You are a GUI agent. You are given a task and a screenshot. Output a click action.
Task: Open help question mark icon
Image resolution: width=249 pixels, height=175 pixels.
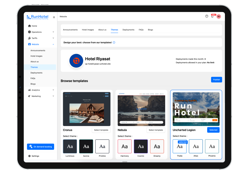[207, 16]
